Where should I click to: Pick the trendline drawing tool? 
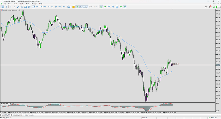click(18, 7)
